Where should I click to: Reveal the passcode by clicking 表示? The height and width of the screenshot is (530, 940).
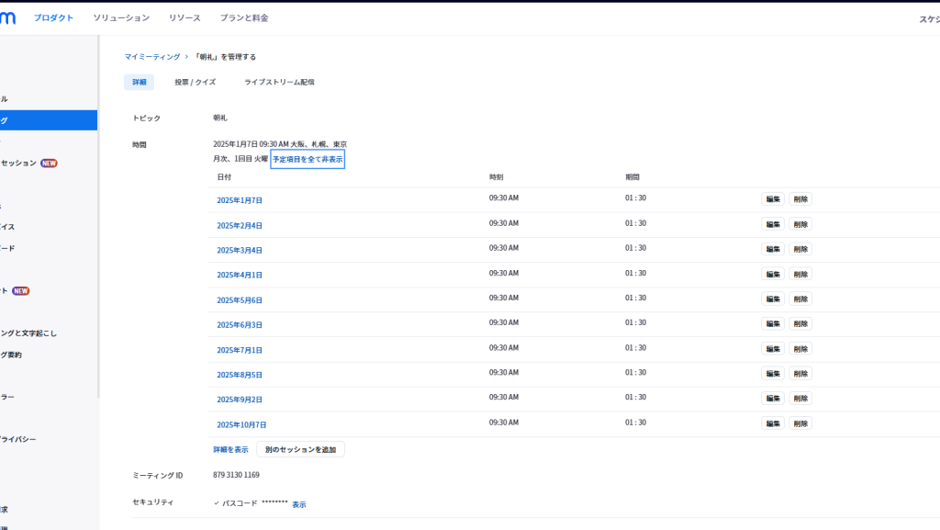[299, 505]
